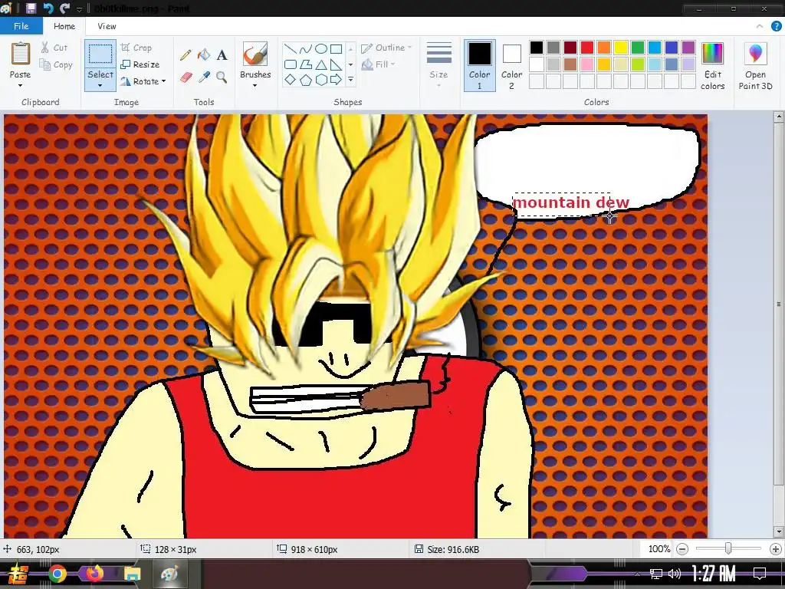The height and width of the screenshot is (589, 785).
Task: Click Undo in the quick access toolbar
Action: click(x=48, y=8)
